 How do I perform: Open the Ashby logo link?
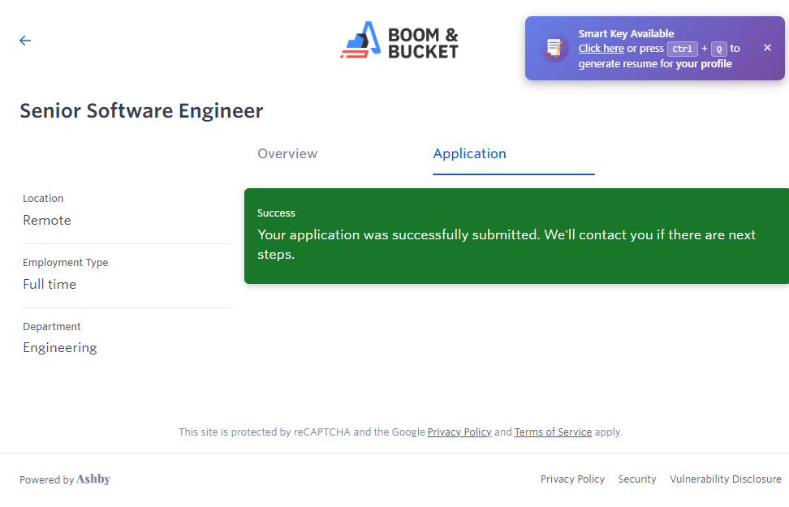tap(93, 479)
